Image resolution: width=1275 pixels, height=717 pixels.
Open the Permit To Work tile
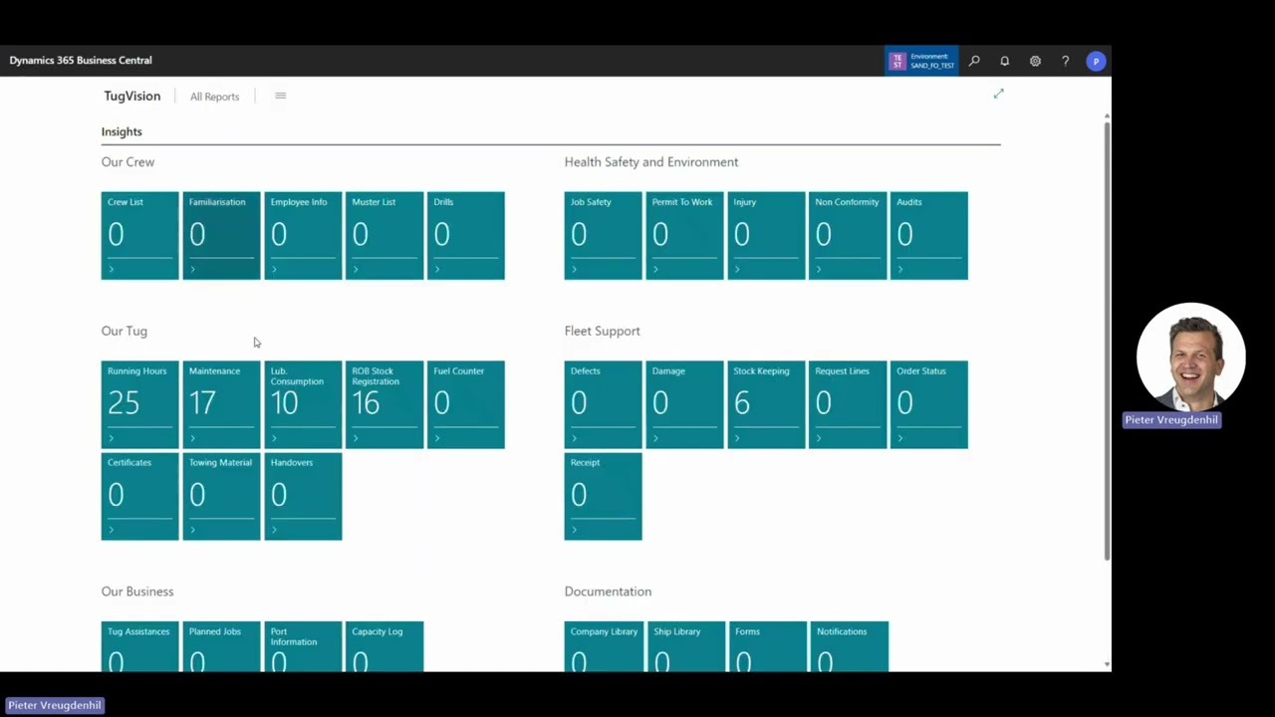point(684,235)
